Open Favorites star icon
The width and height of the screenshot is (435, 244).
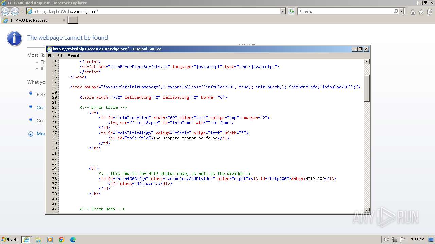[421, 12]
